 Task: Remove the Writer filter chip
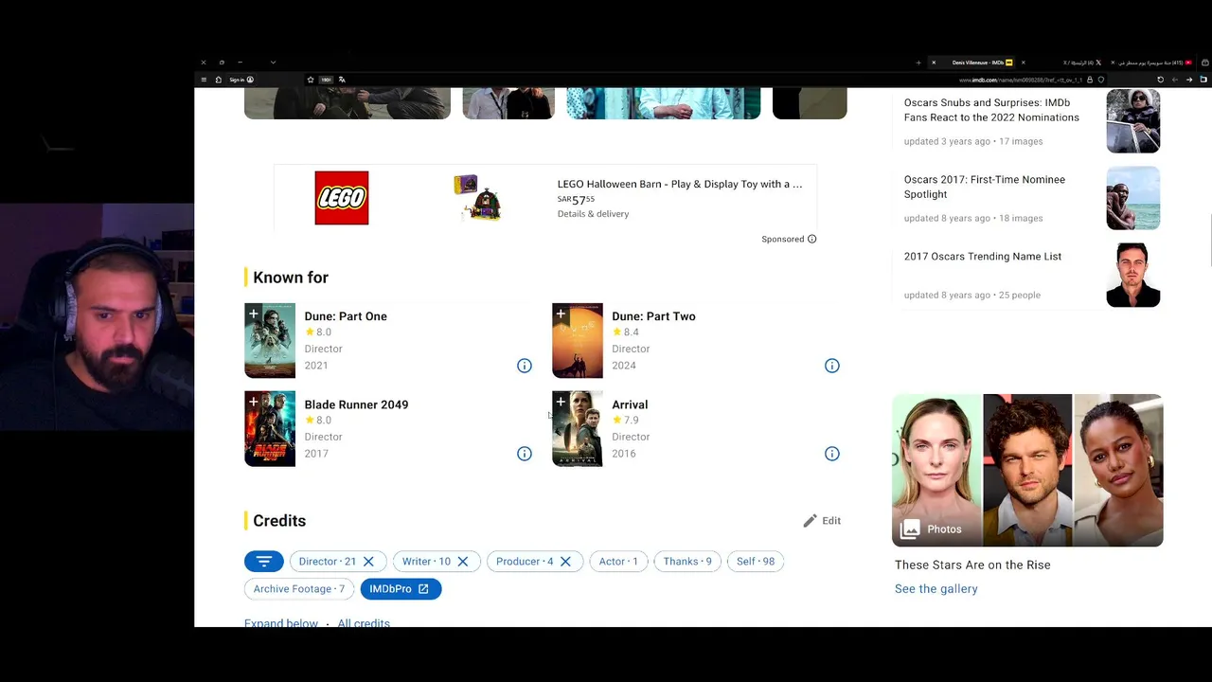(463, 562)
